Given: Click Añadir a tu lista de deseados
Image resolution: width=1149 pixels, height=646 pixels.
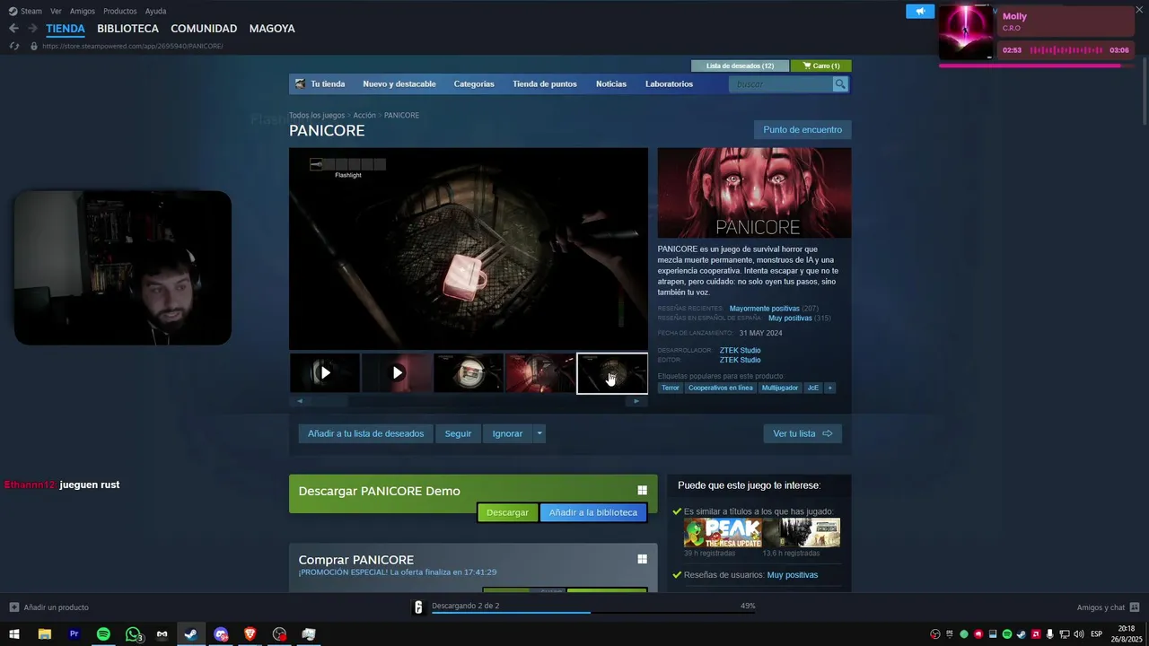Looking at the screenshot, I should click(x=365, y=433).
